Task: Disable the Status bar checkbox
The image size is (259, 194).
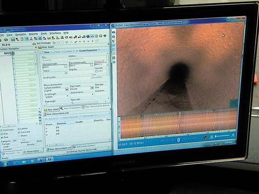Action: coord(19,132)
